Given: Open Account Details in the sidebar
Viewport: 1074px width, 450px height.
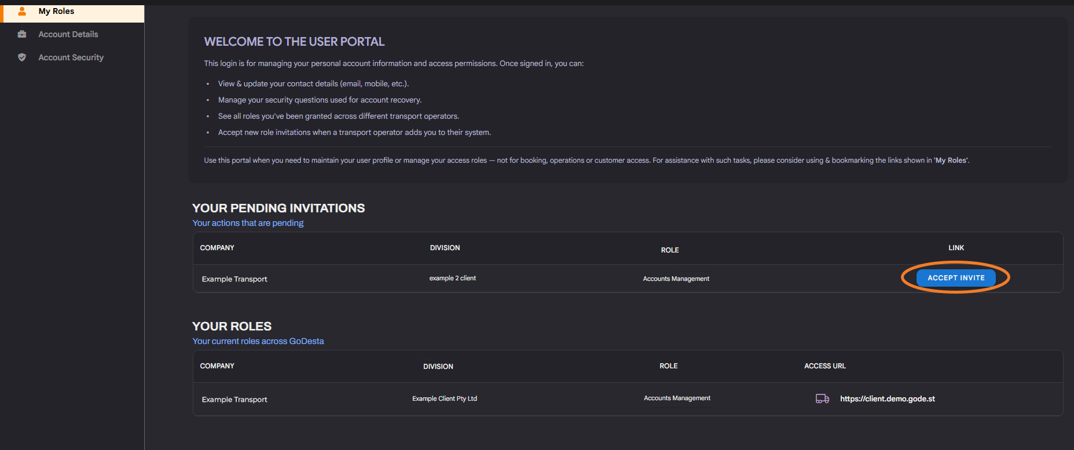Looking at the screenshot, I should coord(68,34).
